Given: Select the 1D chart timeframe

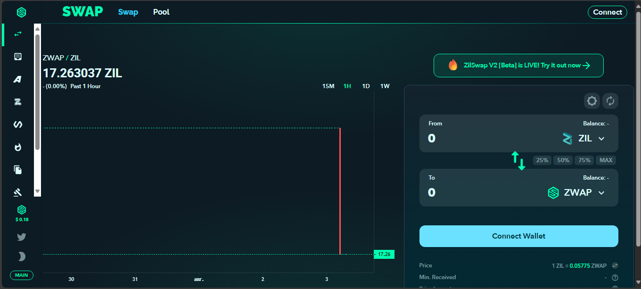Looking at the screenshot, I should pos(366,86).
